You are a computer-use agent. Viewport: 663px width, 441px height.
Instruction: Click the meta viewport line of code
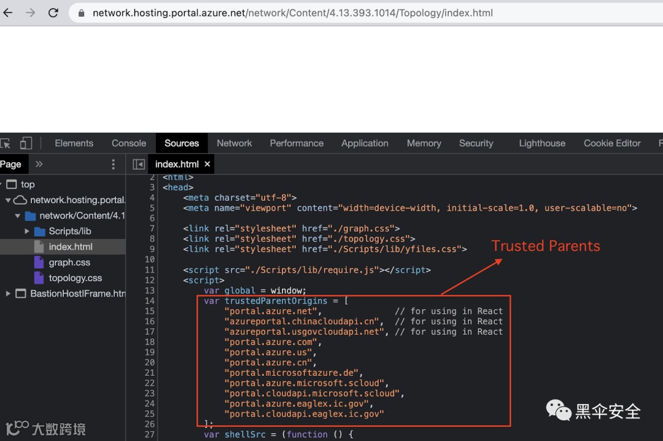point(409,208)
